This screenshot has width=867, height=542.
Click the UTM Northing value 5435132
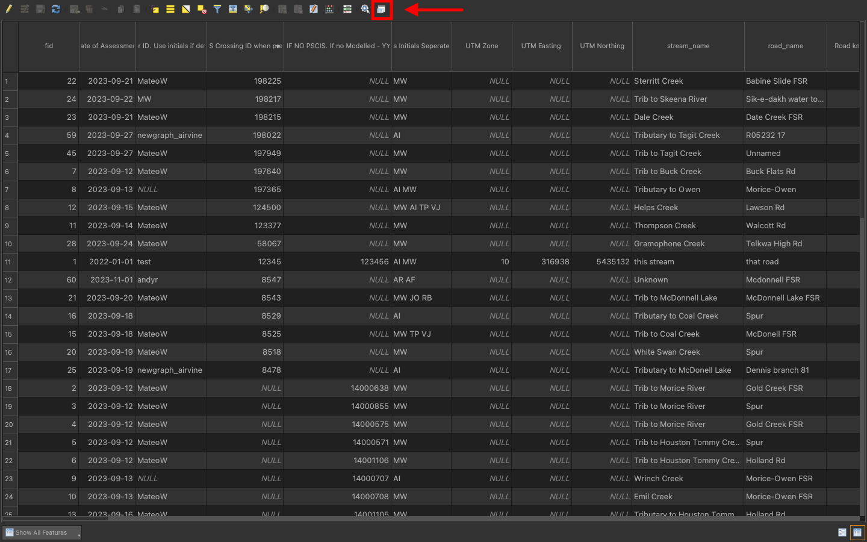602,262
